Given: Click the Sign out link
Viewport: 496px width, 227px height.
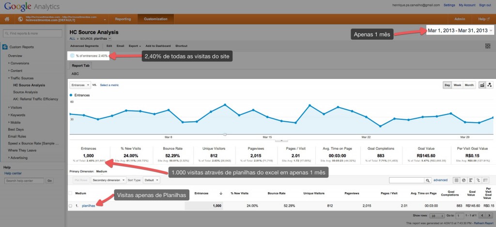Looking at the screenshot, I should pos(485,5).
